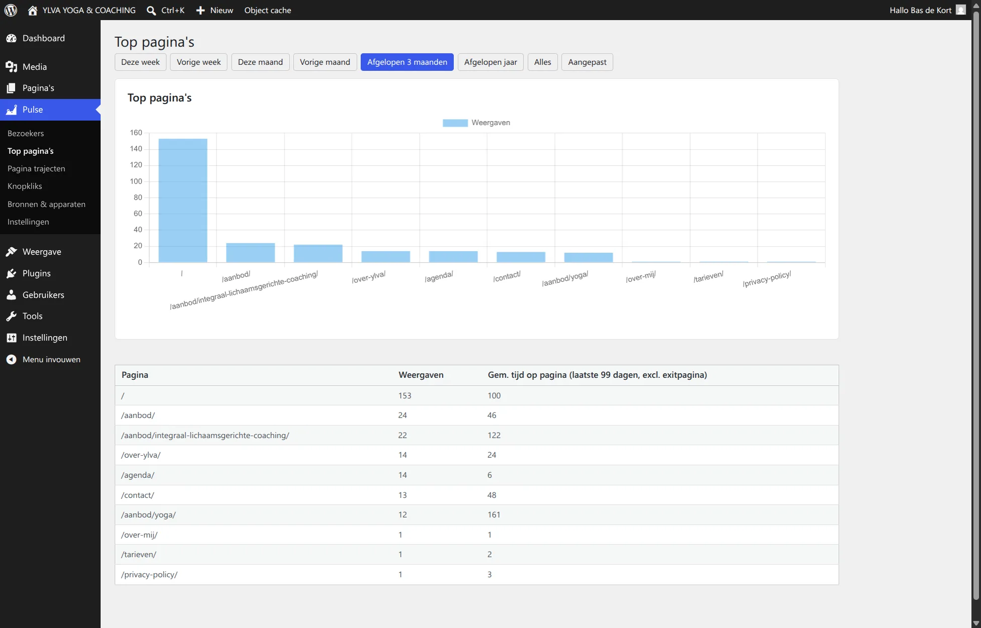
Task: Open the Pulse menu item
Action: [x=50, y=110]
